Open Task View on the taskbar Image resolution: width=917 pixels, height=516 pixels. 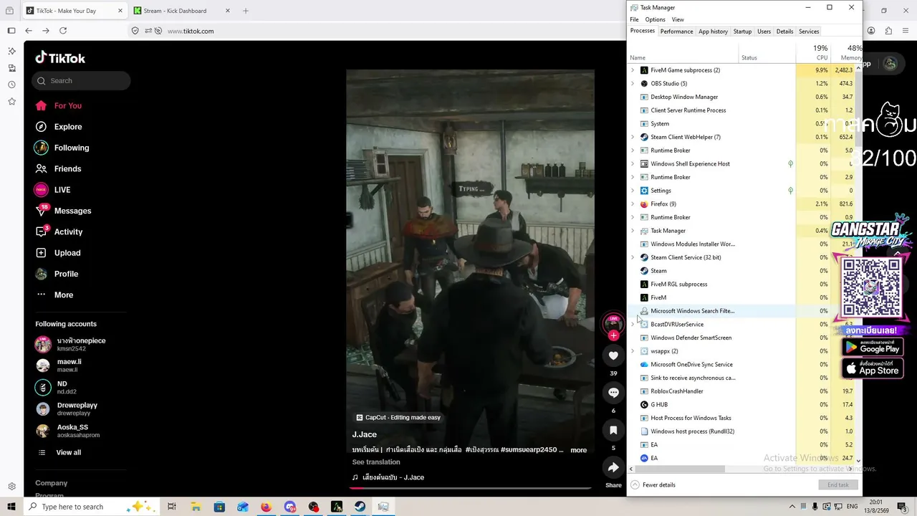(172, 507)
